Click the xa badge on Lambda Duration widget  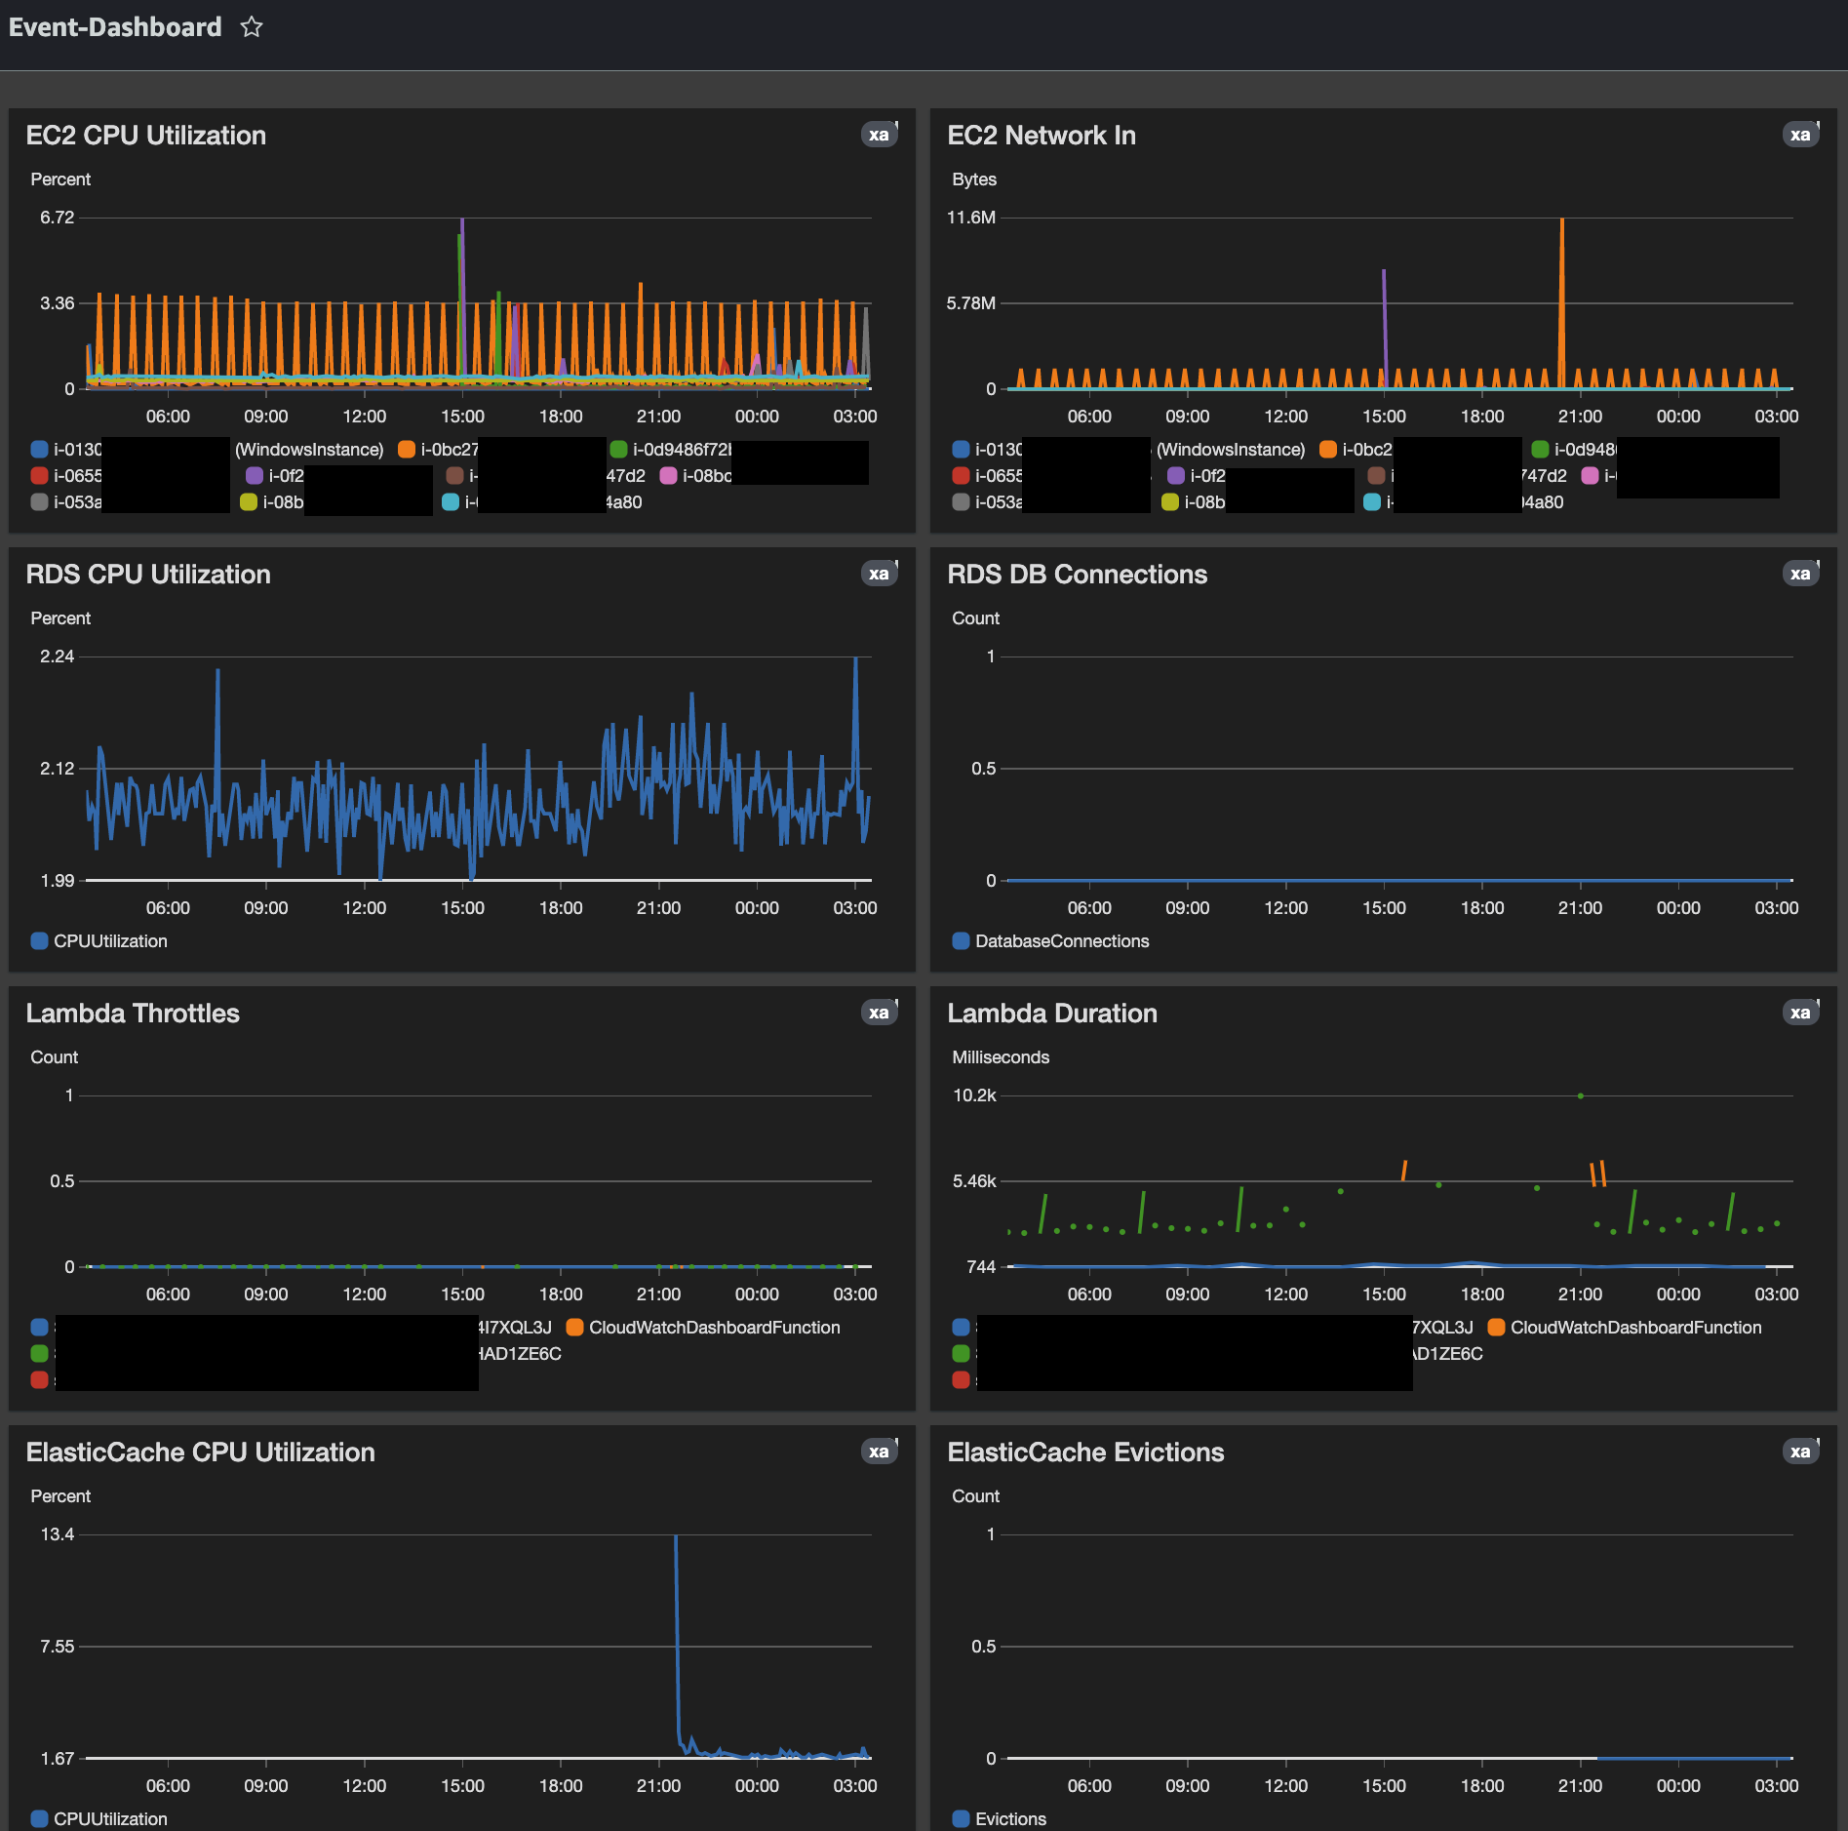point(1801,1013)
